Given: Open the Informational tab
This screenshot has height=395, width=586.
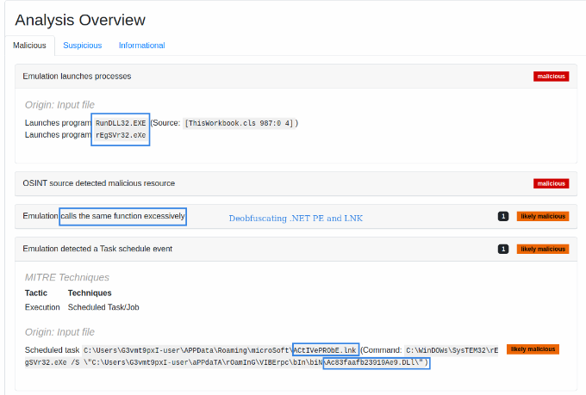Looking at the screenshot, I should [141, 46].
